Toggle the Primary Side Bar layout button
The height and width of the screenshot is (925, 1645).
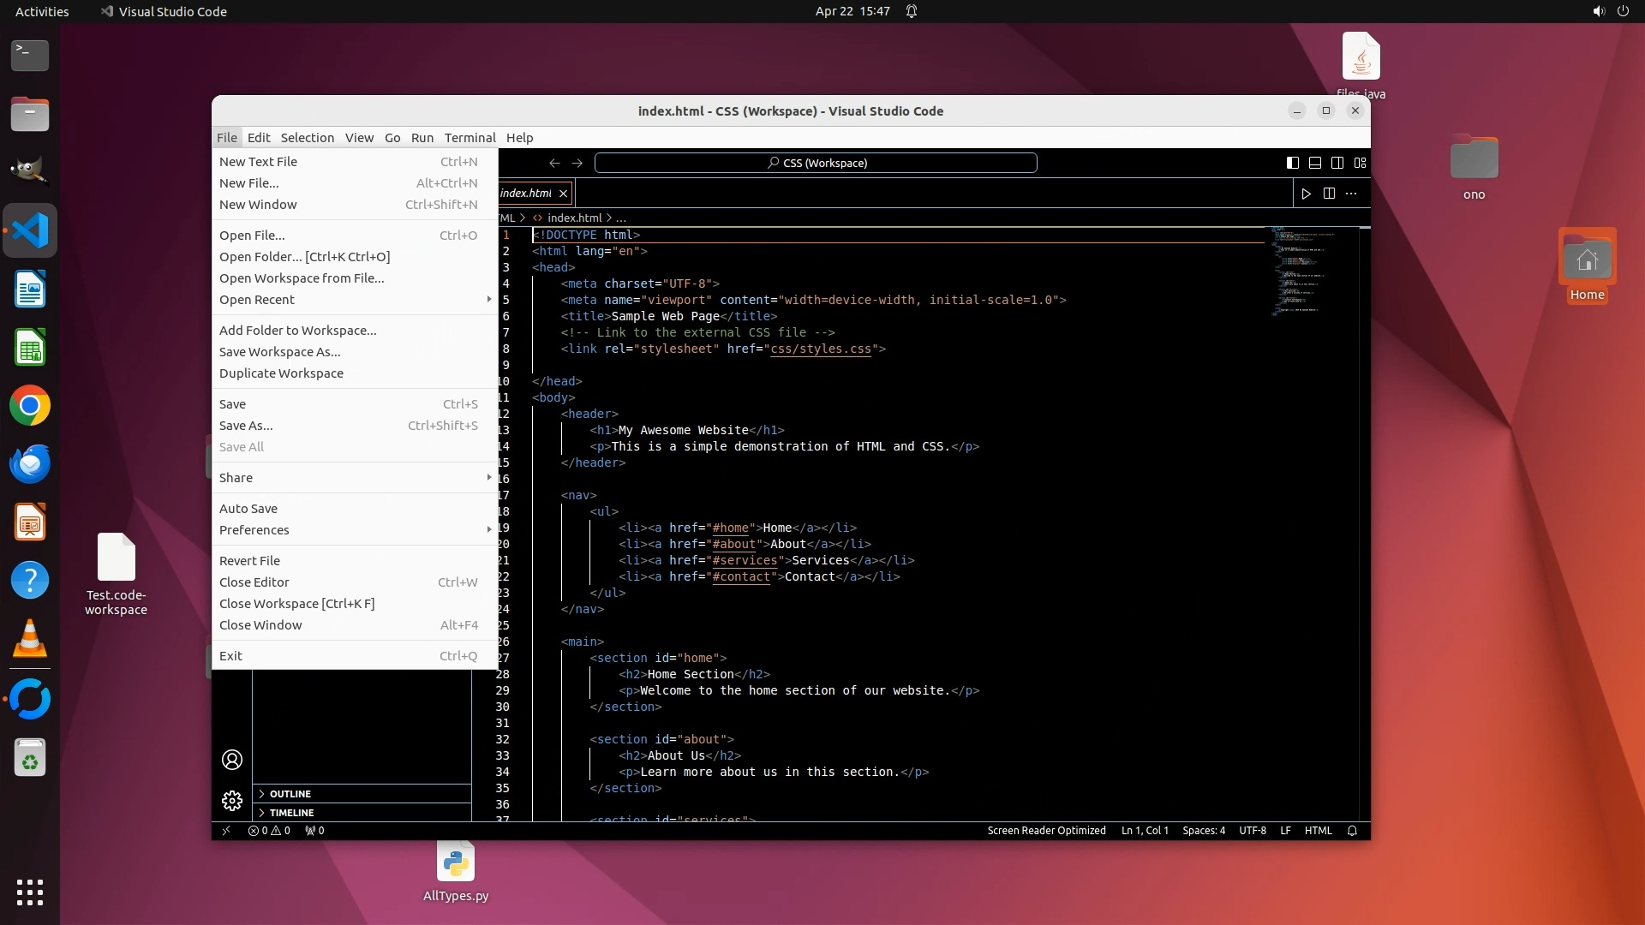pos(1293,163)
